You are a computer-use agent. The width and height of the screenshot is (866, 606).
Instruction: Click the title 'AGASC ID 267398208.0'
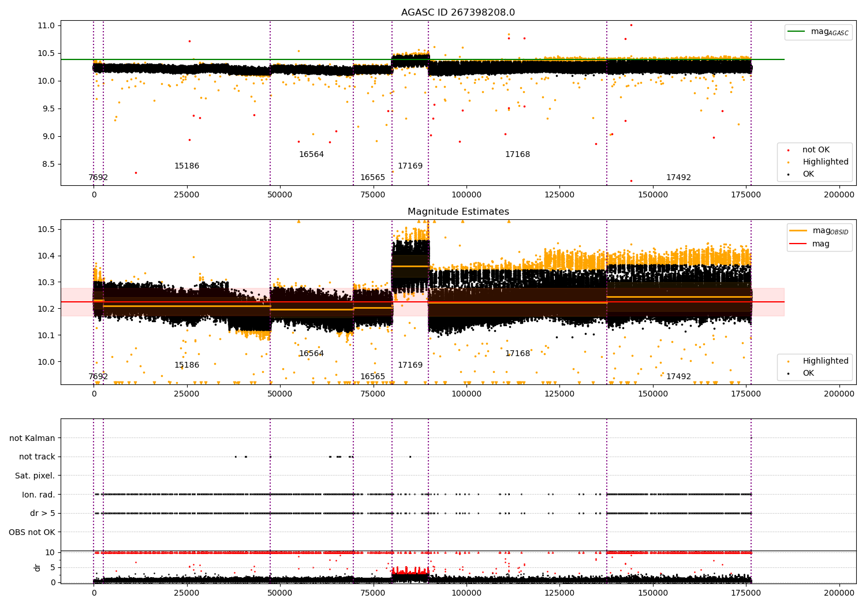458,13
